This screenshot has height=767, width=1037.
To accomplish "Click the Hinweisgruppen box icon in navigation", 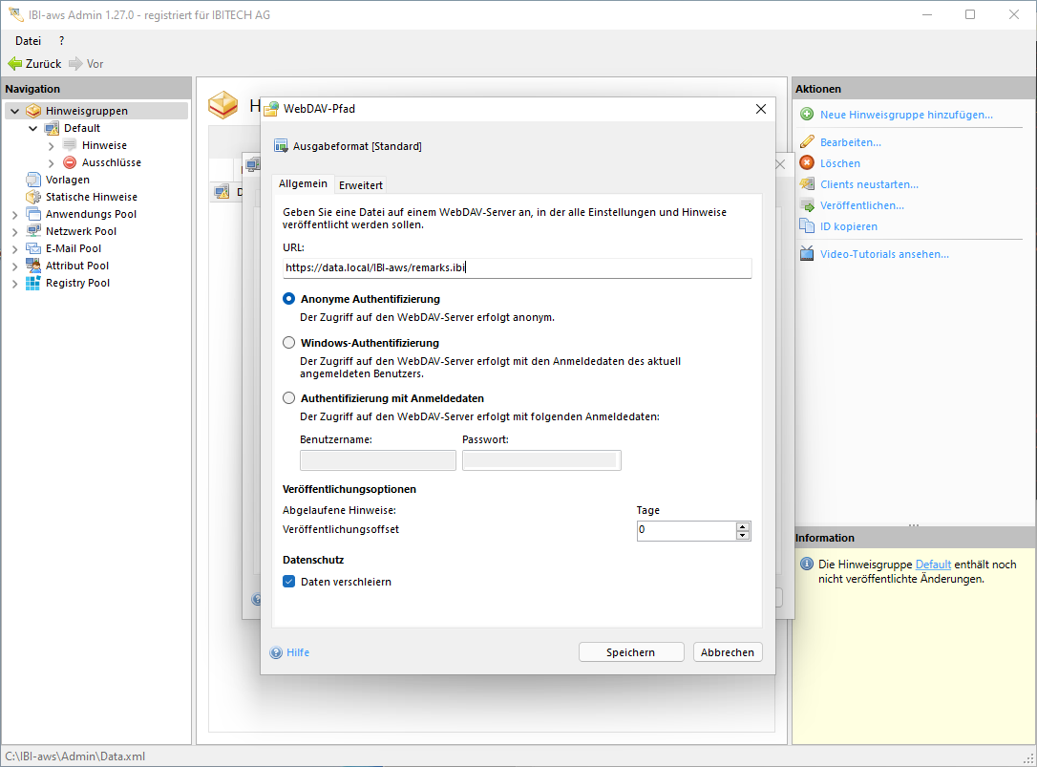I will [x=33, y=111].
